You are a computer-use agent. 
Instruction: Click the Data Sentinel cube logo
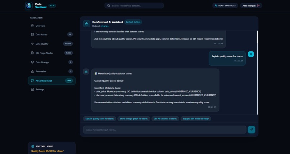(29, 5)
